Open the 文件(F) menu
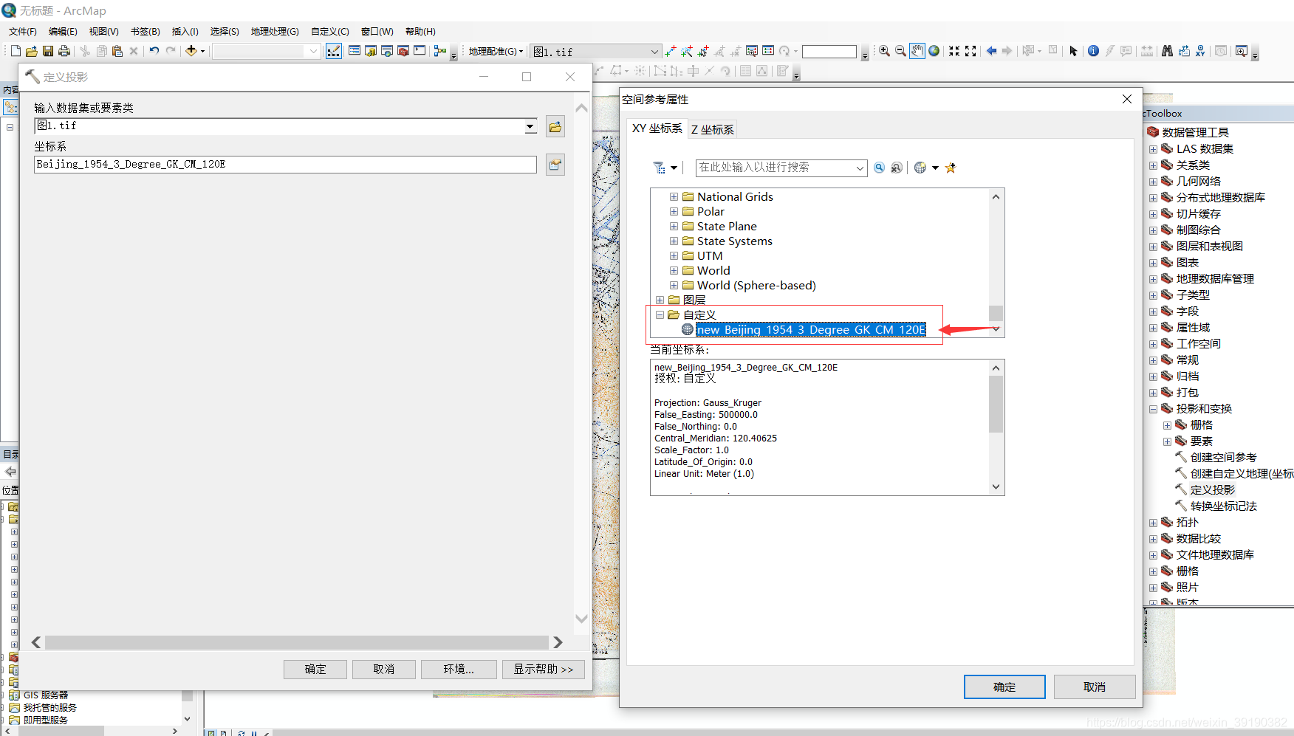 pyautogui.click(x=22, y=31)
